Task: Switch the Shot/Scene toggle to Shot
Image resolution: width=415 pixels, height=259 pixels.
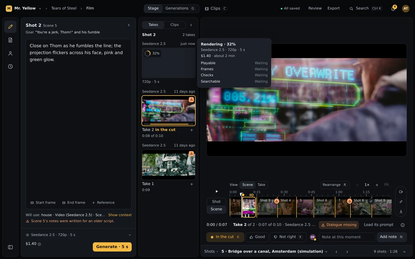Action: click(216, 202)
